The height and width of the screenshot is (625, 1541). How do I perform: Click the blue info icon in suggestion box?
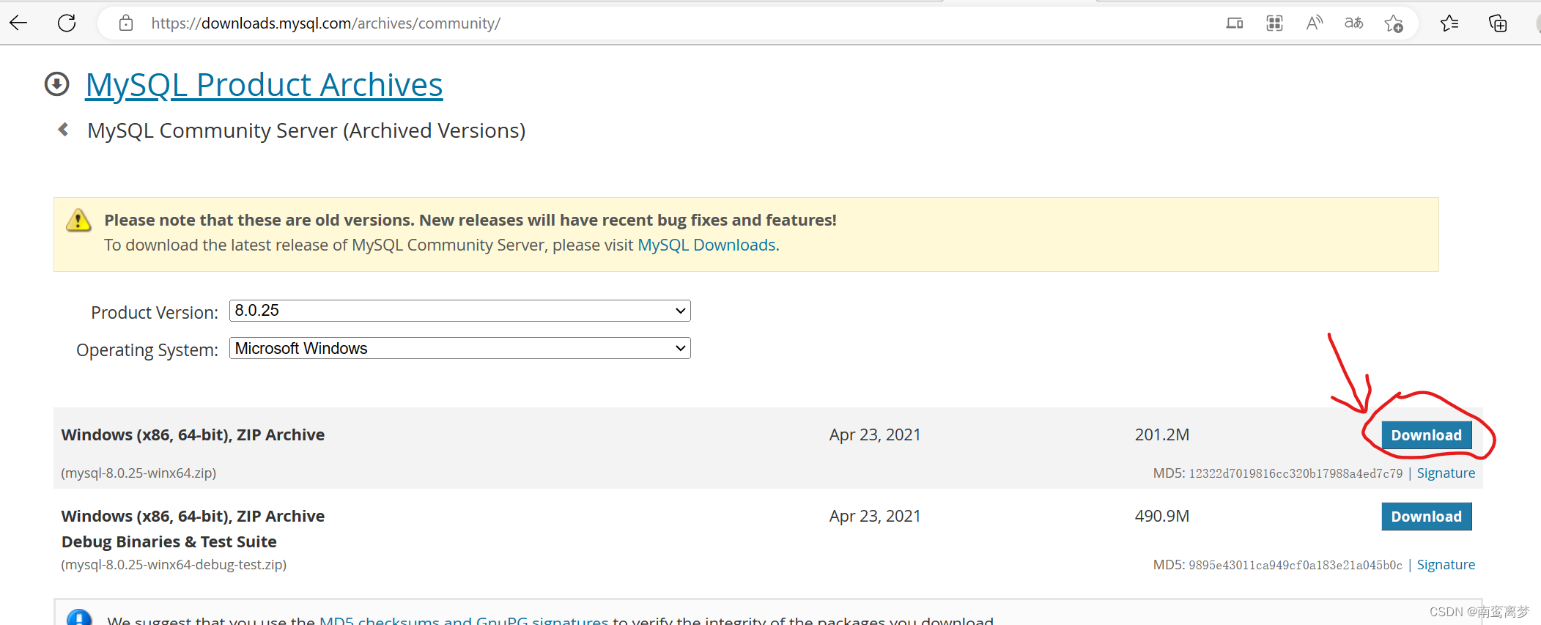79,618
